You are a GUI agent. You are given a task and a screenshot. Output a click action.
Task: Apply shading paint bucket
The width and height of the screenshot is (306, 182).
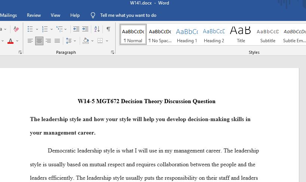click(85, 41)
